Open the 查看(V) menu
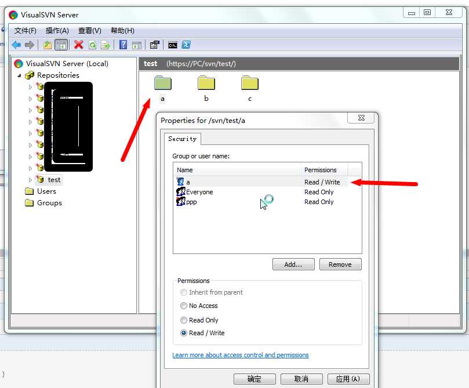 tap(89, 31)
